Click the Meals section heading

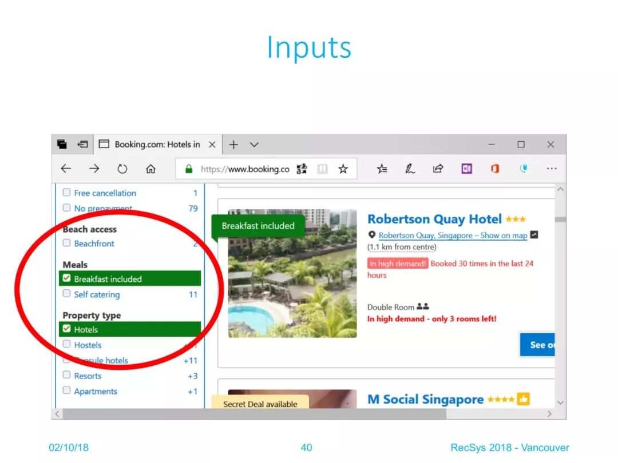click(75, 265)
